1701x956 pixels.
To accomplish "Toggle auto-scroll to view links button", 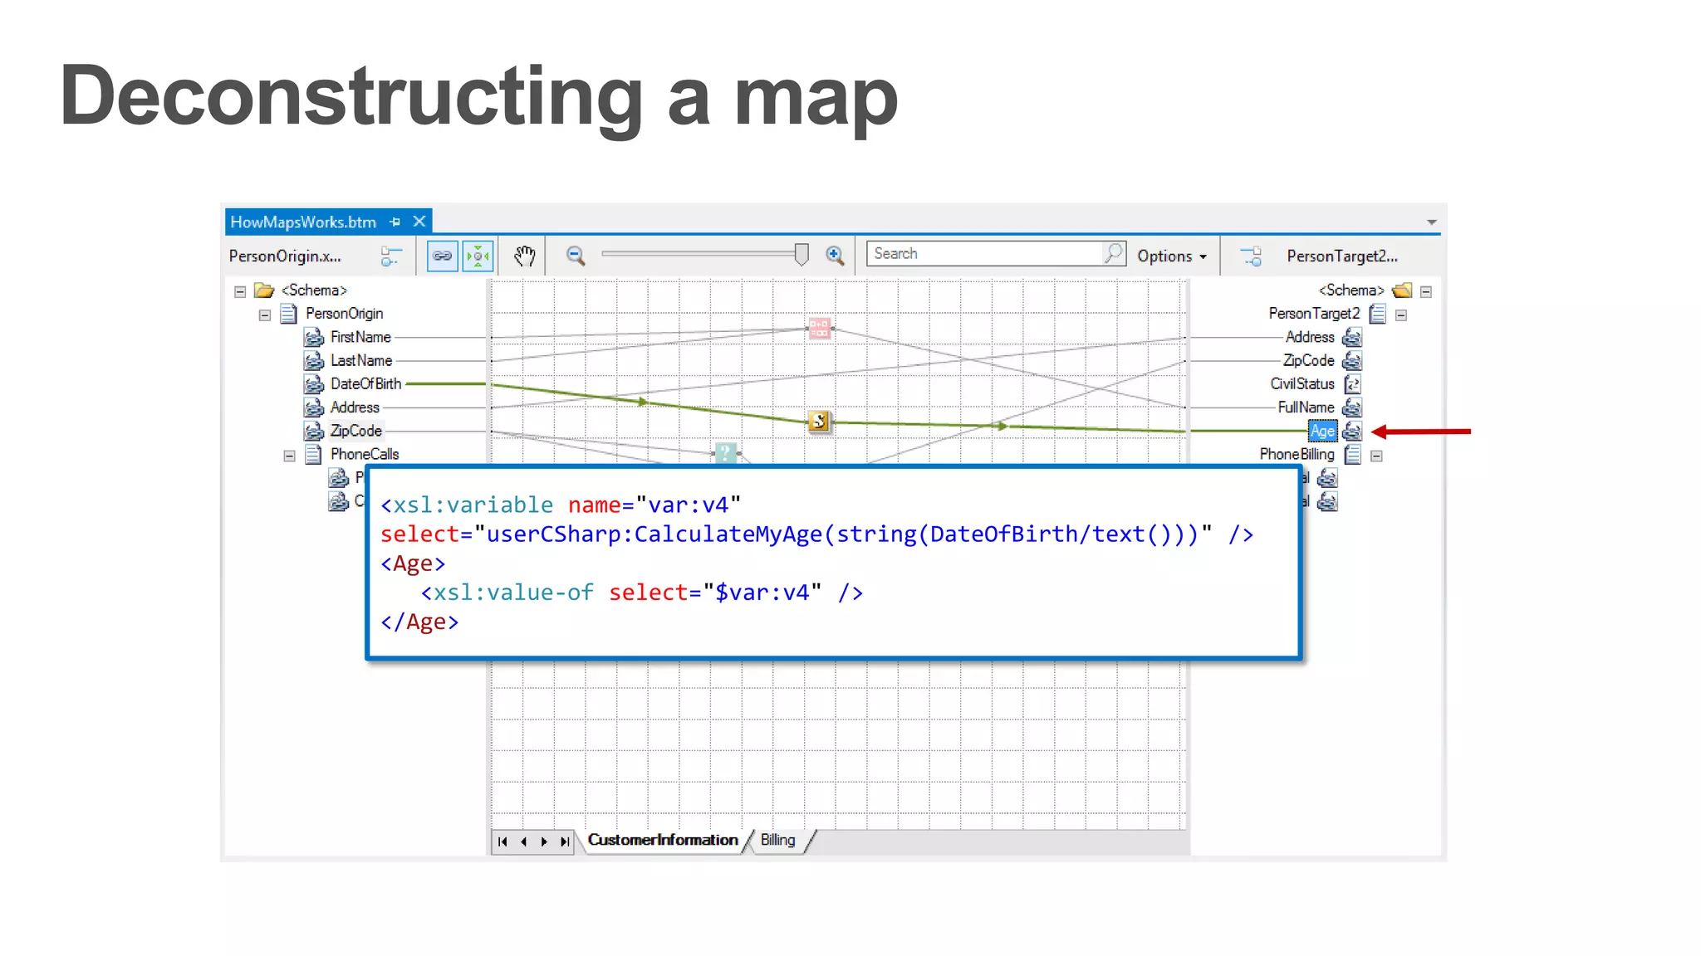I will pyautogui.click(x=478, y=256).
